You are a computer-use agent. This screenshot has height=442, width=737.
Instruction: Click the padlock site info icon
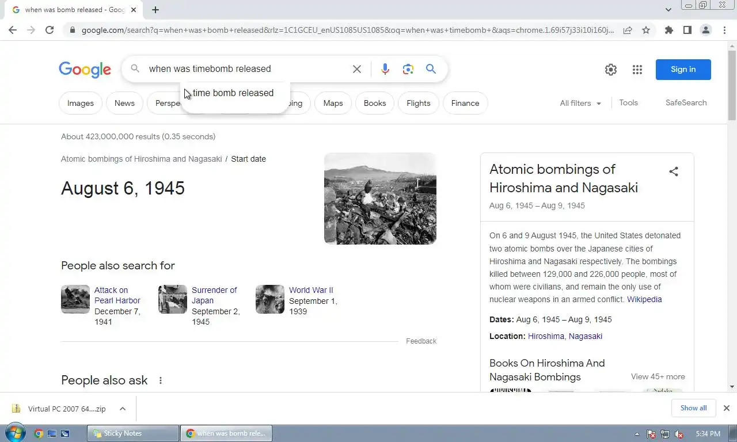click(x=72, y=30)
